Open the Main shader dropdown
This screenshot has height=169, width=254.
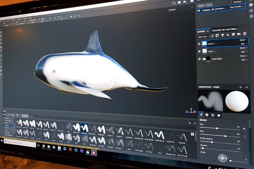237,6
